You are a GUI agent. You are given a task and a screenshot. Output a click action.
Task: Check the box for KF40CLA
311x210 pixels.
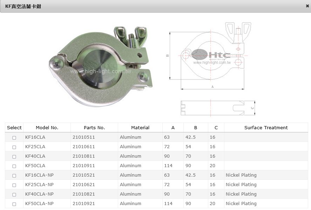[x=14, y=157]
